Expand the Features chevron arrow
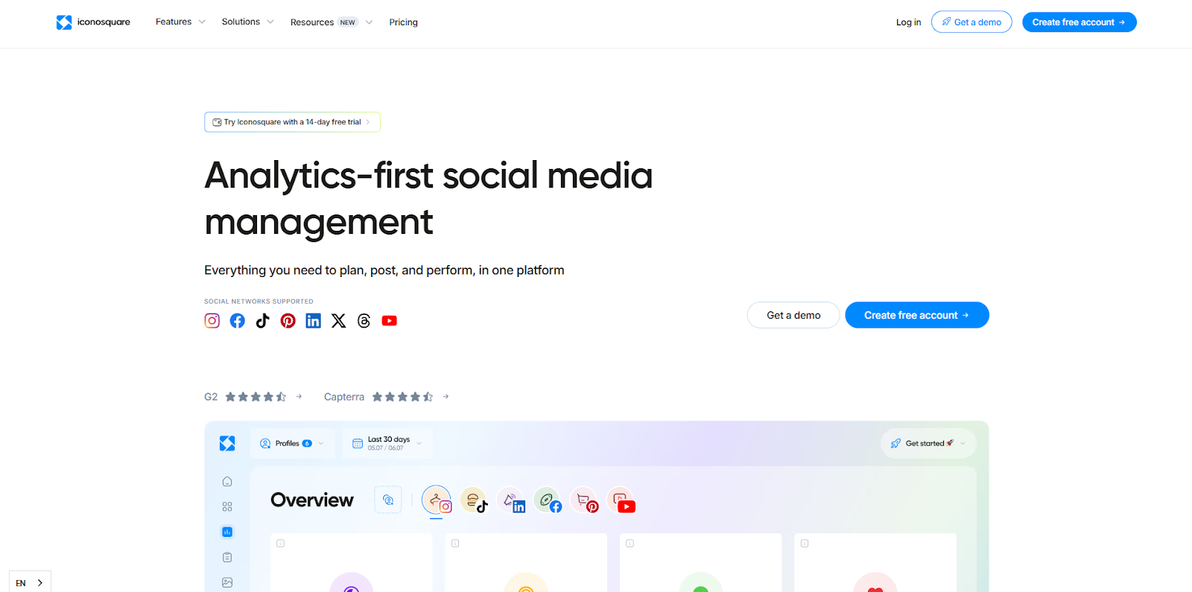The height and width of the screenshot is (592, 1192). [x=202, y=22]
